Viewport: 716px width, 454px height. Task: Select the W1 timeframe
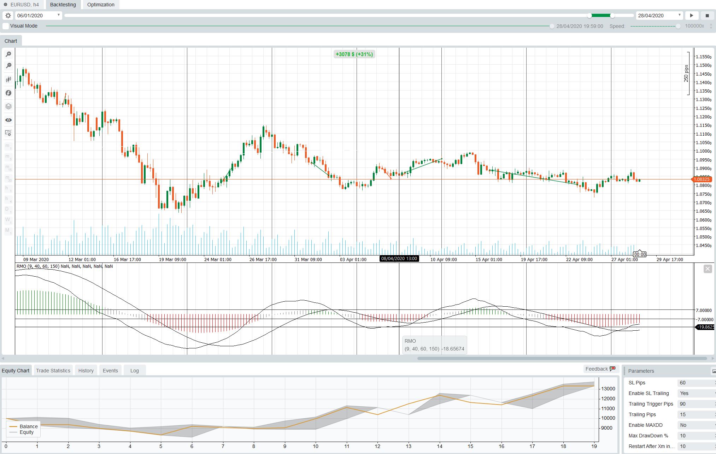tap(8, 220)
